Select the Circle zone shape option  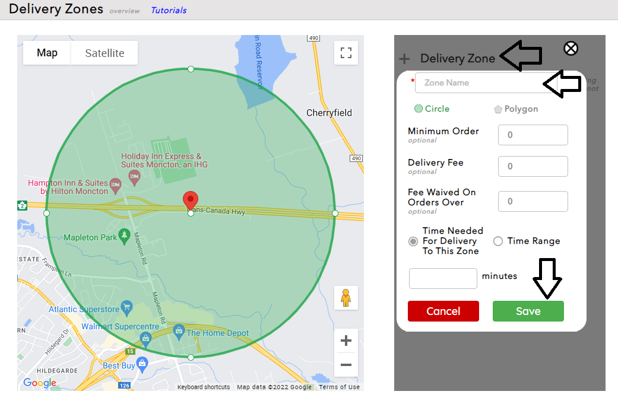[419, 109]
